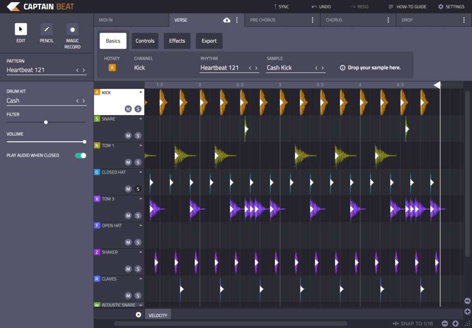This screenshot has width=472, height=328.
Task: Expand the Velocity panel arrow
Action: click(x=138, y=315)
